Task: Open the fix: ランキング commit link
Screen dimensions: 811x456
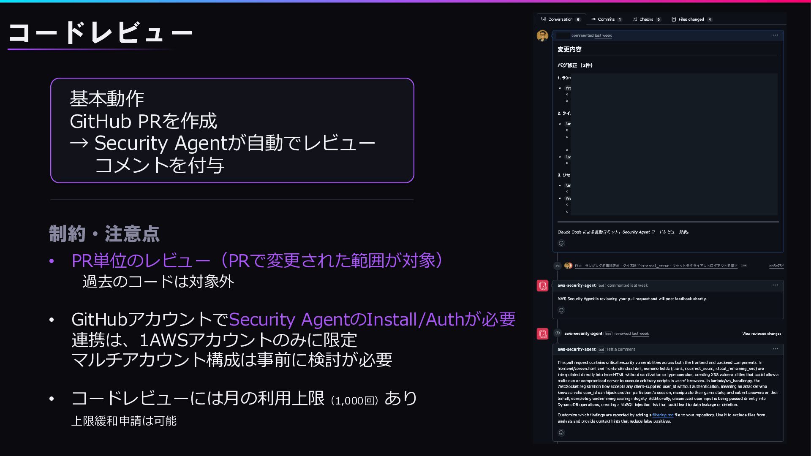Action: (x=656, y=266)
